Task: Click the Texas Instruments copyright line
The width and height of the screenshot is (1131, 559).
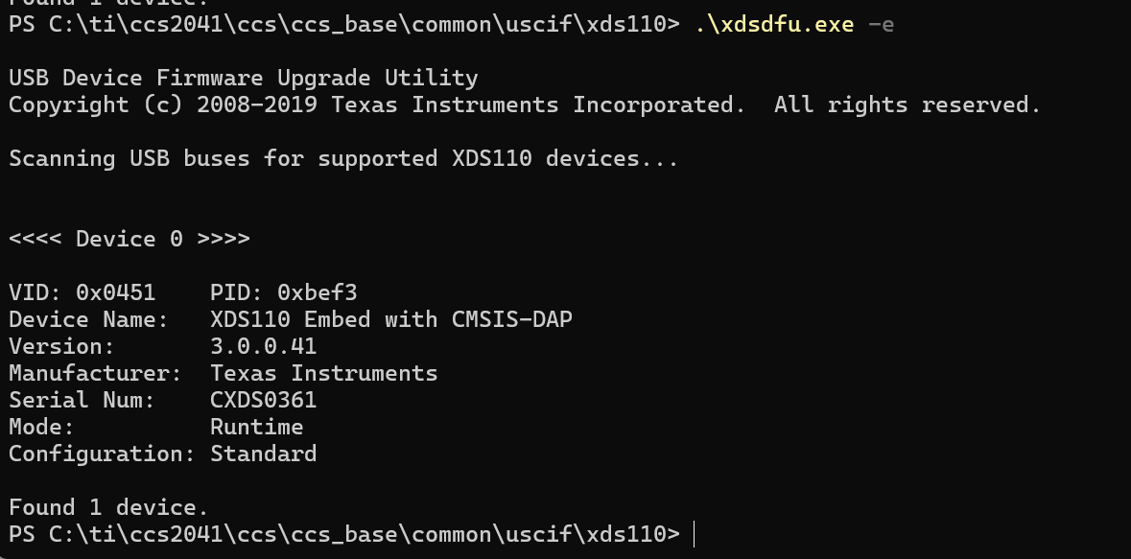Action: [525, 105]
